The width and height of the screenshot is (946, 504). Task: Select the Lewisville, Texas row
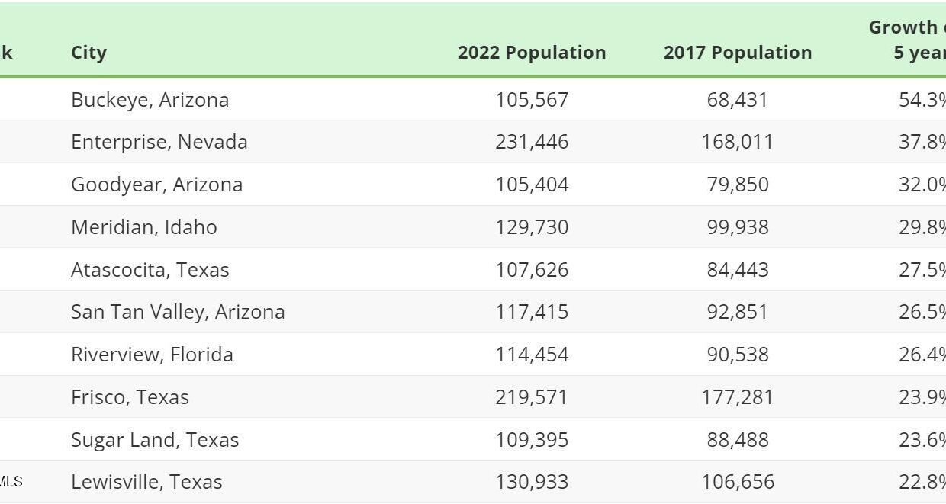point(473,482)
